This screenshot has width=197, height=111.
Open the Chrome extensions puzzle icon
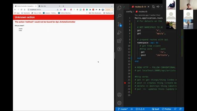99,10
